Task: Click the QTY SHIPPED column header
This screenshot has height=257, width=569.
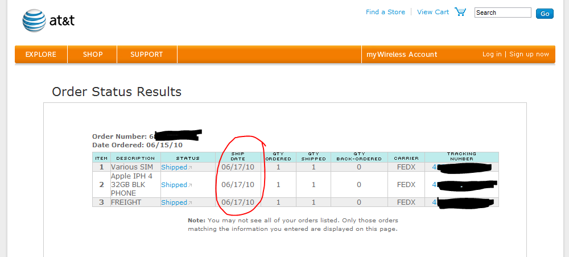Action: click(314, 156)
